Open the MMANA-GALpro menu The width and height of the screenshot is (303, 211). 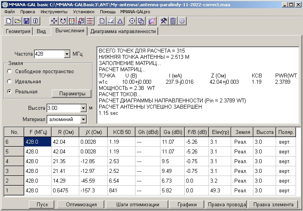tap(135, 12)
